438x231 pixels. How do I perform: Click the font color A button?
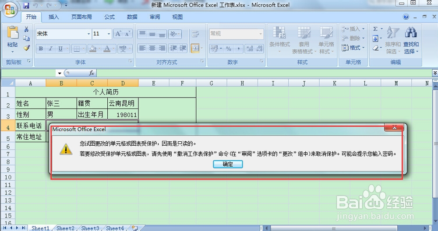point(107,49)
